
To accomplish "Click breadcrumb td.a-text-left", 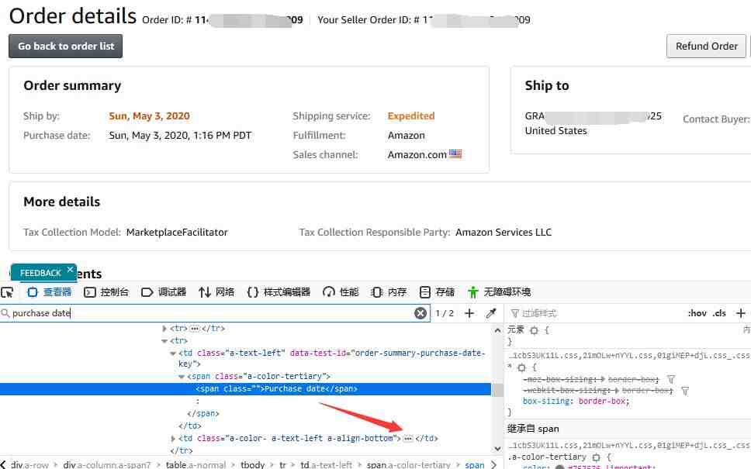I will tap(326, 464).
